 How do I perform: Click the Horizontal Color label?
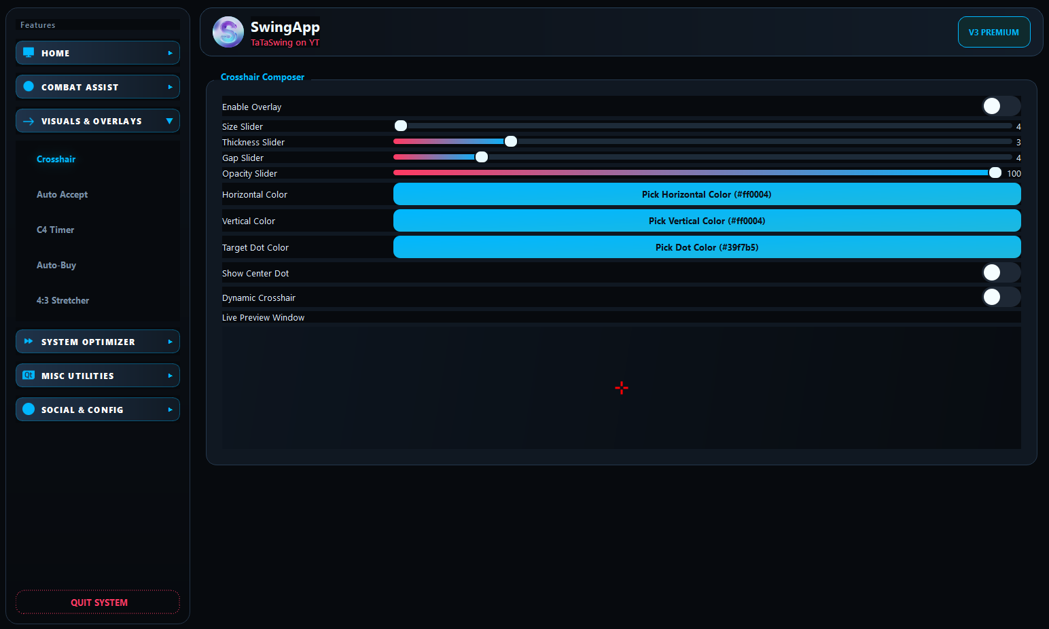tap(255, 194)
